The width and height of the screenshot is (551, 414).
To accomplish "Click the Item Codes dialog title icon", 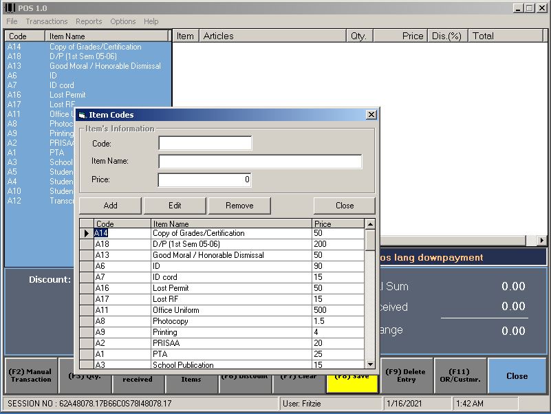I will (x=83, y=115).
